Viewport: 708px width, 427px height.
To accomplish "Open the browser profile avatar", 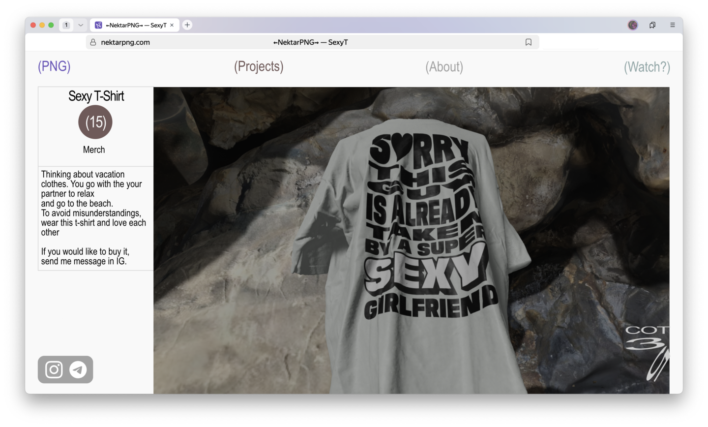I will pos(633,25).
